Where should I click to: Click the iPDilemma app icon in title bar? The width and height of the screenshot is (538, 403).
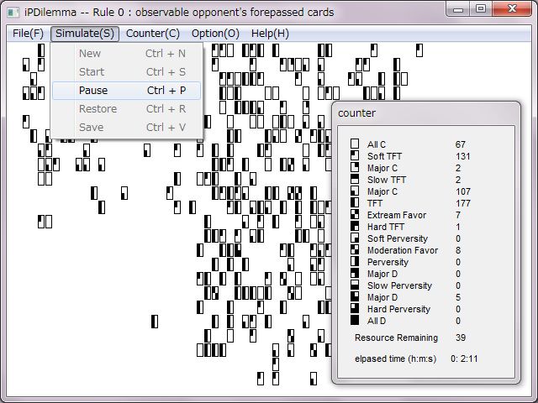click(x=13, y=13)
